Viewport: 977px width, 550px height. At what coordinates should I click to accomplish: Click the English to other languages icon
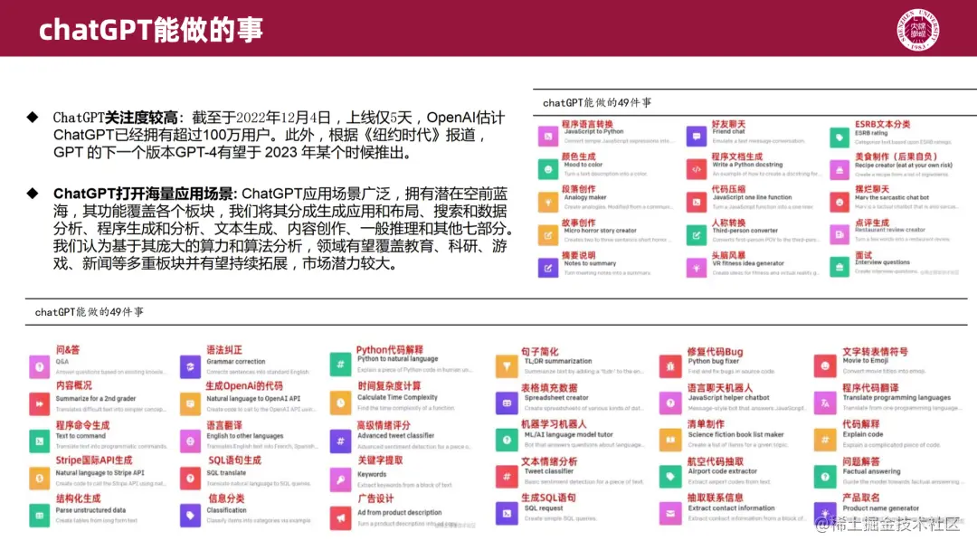190,441
